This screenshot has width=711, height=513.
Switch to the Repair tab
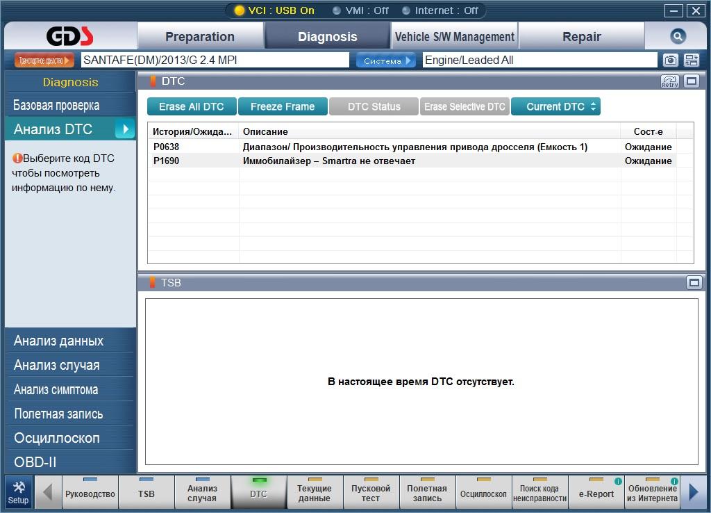click(x=582, y=36)
